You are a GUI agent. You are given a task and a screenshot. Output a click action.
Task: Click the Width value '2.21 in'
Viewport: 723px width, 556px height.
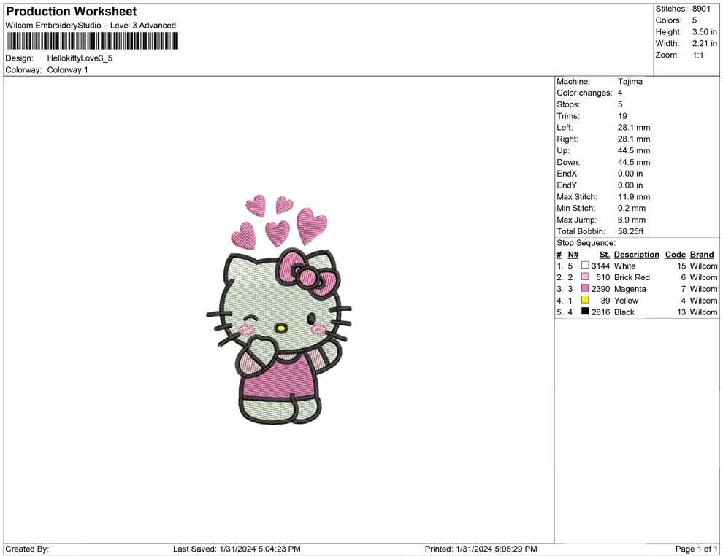click(x=705, y=43)
